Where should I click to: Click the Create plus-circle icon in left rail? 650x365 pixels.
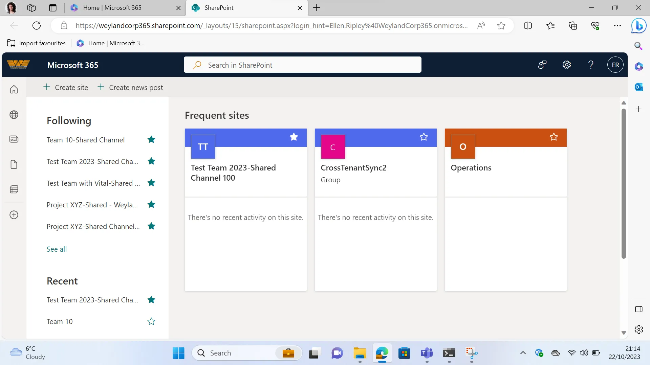(14, 215)
